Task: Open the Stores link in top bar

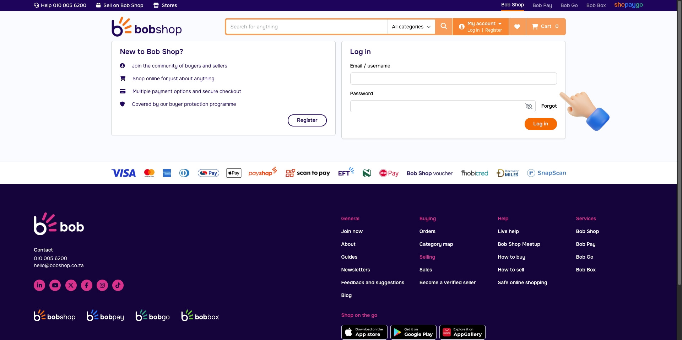Action: click(x=165, y=5)
